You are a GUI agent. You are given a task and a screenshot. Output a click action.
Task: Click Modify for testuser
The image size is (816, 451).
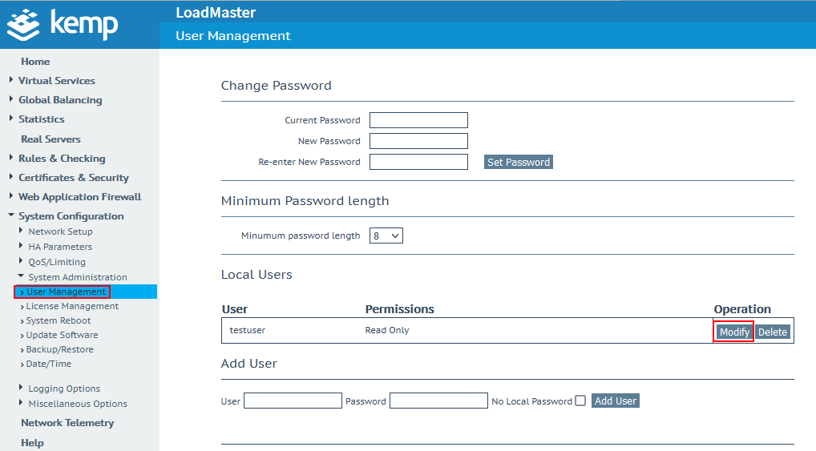click(734, 332)
